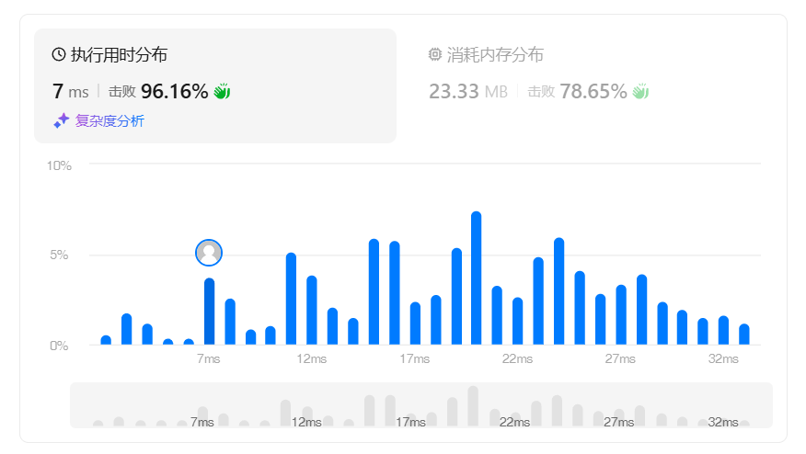The image size is (806, 454).
Task: Select the bar above the 17ms label
Action: click(x=415, y=323)
